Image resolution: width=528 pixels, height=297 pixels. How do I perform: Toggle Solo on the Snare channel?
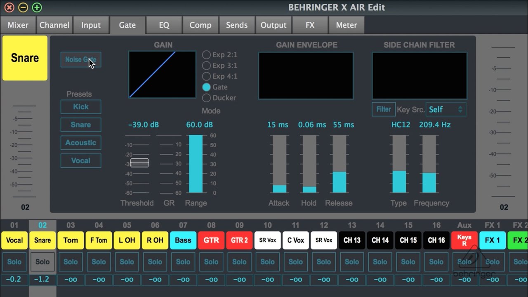pos(42,262)
